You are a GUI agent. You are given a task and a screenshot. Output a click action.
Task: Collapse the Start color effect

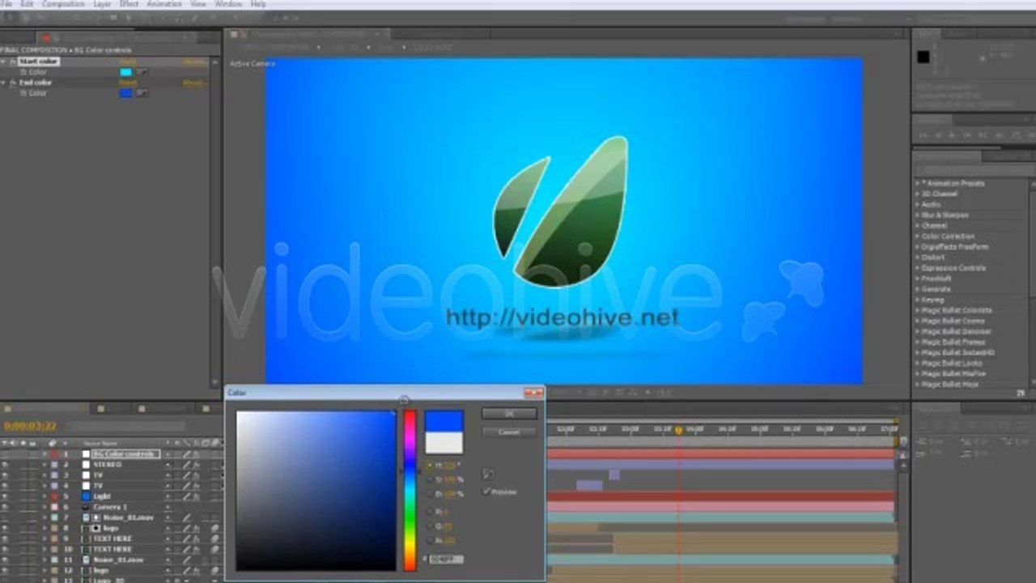tap(3, 62)
